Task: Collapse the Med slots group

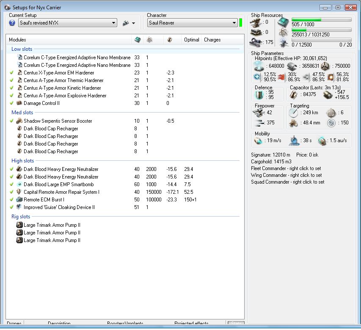Action: tap(22, 113)
